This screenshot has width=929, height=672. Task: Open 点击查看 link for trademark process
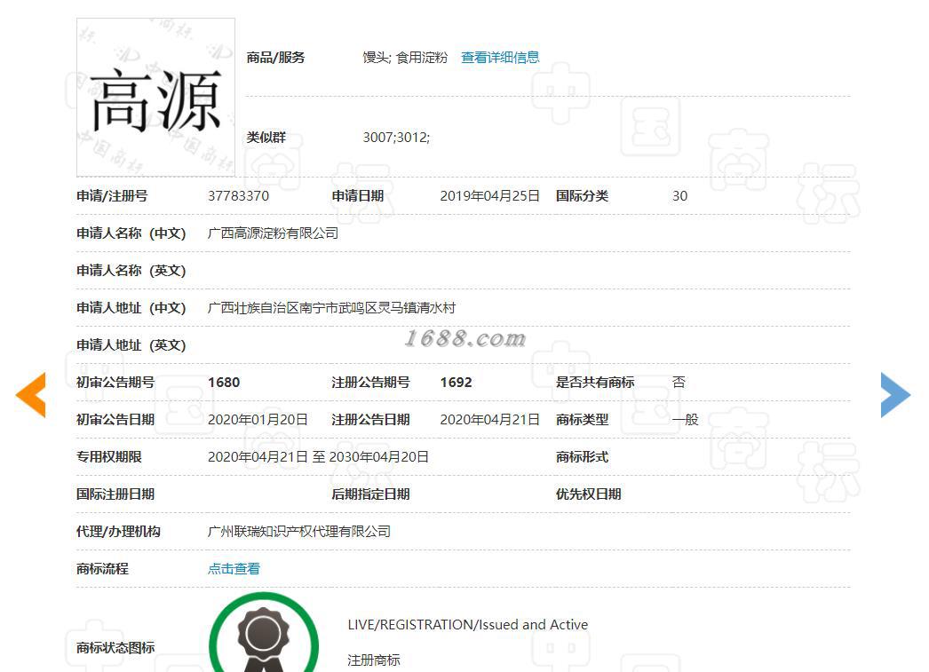(x=234, y=569)
